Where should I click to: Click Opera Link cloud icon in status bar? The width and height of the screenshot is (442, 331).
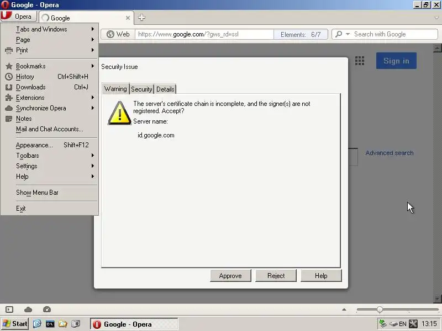click(28, 309)
